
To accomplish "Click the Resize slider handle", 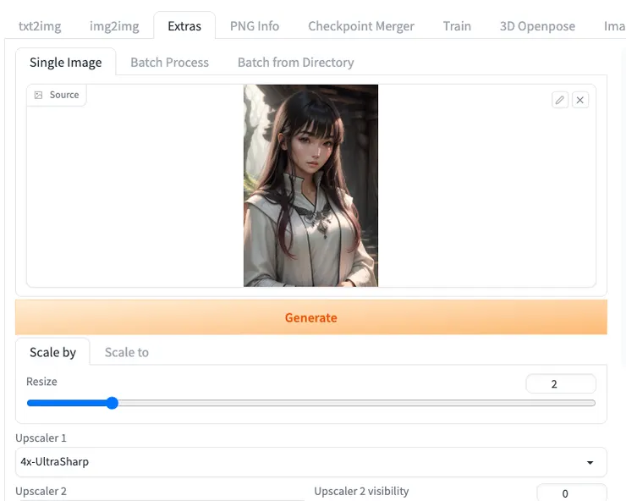I will click(x=113, y=403).
